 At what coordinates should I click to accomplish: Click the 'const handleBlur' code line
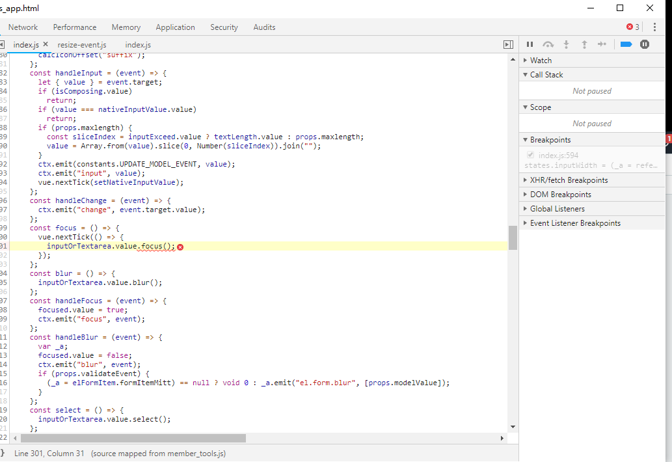96,337
